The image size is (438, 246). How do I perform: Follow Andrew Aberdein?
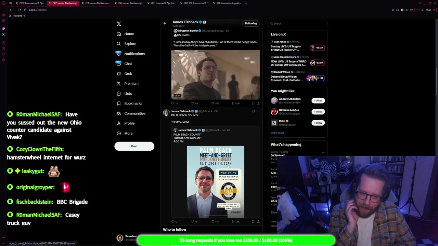318,100
